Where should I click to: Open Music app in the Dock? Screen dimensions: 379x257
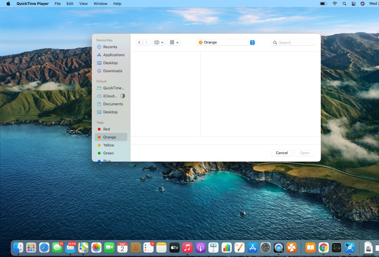(x=187, y=248)
